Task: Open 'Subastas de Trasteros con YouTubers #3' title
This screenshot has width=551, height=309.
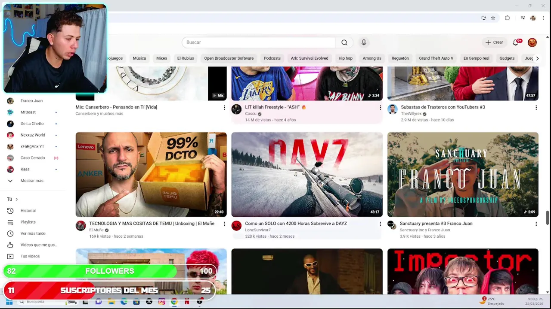Action: (x=443, y=107)
